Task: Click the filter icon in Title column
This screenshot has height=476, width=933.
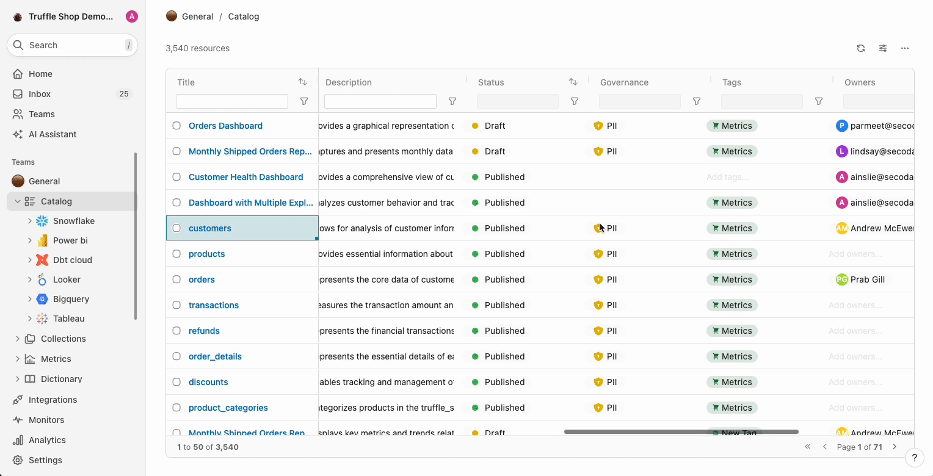Action: pyautogui.click(x=304, y=101)
